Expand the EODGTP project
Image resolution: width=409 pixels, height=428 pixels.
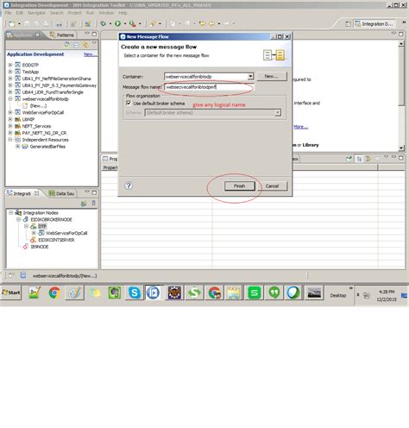tap(10, 65)
